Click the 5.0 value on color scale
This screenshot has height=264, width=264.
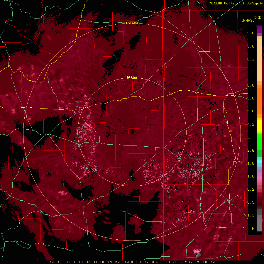pos(251,111)
